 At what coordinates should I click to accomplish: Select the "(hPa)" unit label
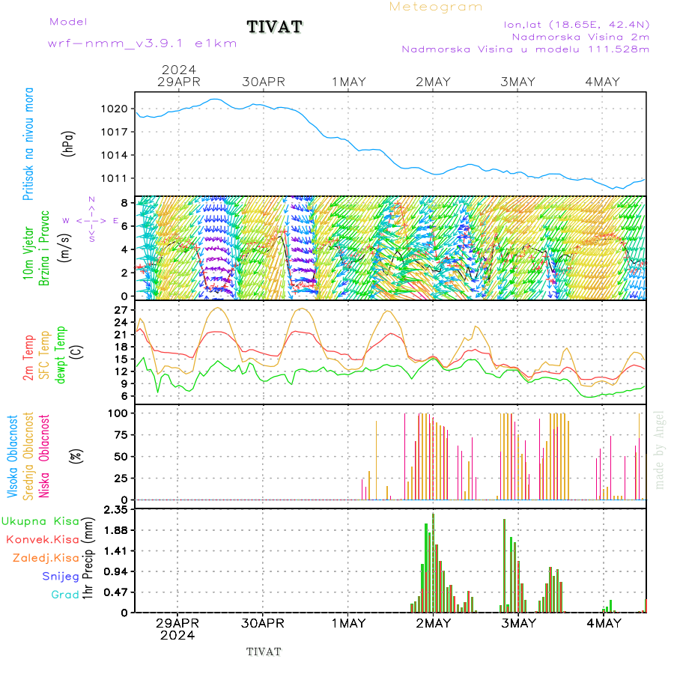pos(68,144)
